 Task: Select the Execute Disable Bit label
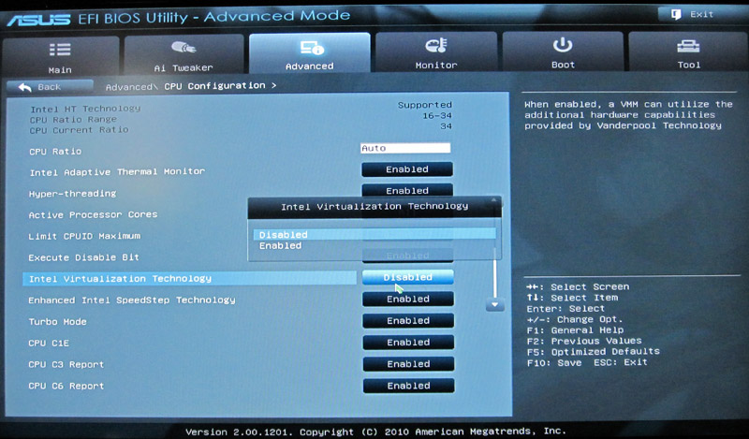point(83,257)
